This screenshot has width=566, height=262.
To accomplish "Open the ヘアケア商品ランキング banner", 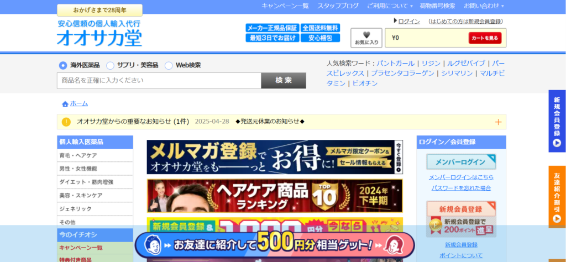I will (x=275, y=196).
